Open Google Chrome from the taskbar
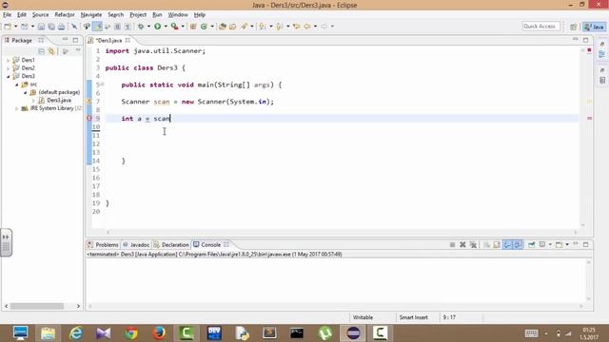The image size is (609, 342). (131, 333)
